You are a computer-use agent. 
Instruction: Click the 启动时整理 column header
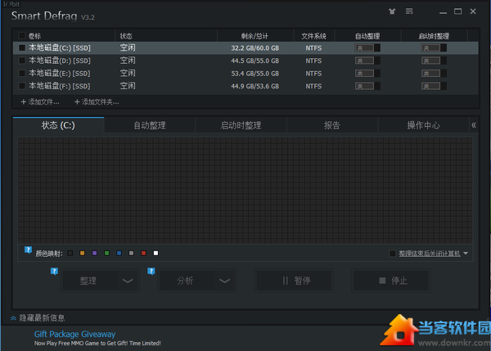434,36
